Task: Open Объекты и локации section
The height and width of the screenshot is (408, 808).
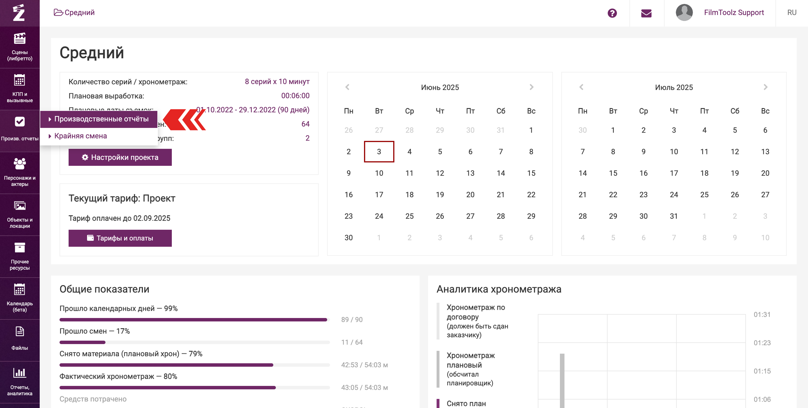Action: [20, 215]
